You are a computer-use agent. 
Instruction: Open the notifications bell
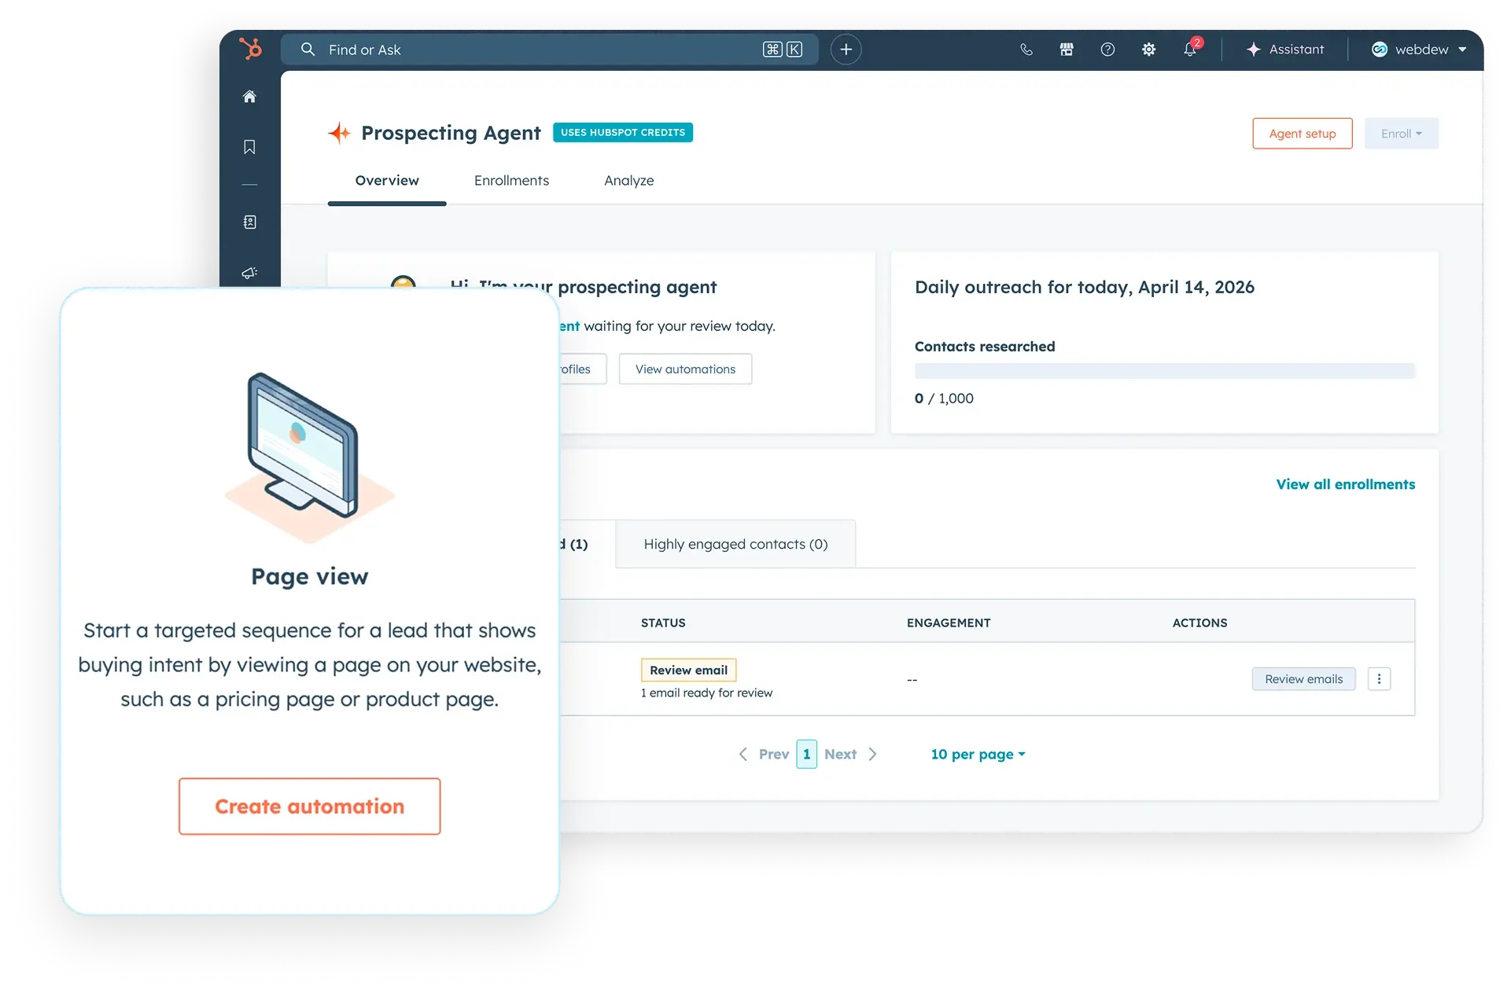[x=1190, y=50]
